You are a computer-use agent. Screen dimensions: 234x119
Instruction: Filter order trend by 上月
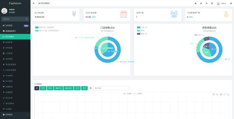click(77, 88)
